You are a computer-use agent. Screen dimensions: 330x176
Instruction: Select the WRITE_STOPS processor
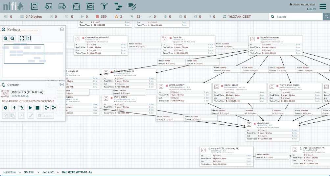[x=240, y=93]
